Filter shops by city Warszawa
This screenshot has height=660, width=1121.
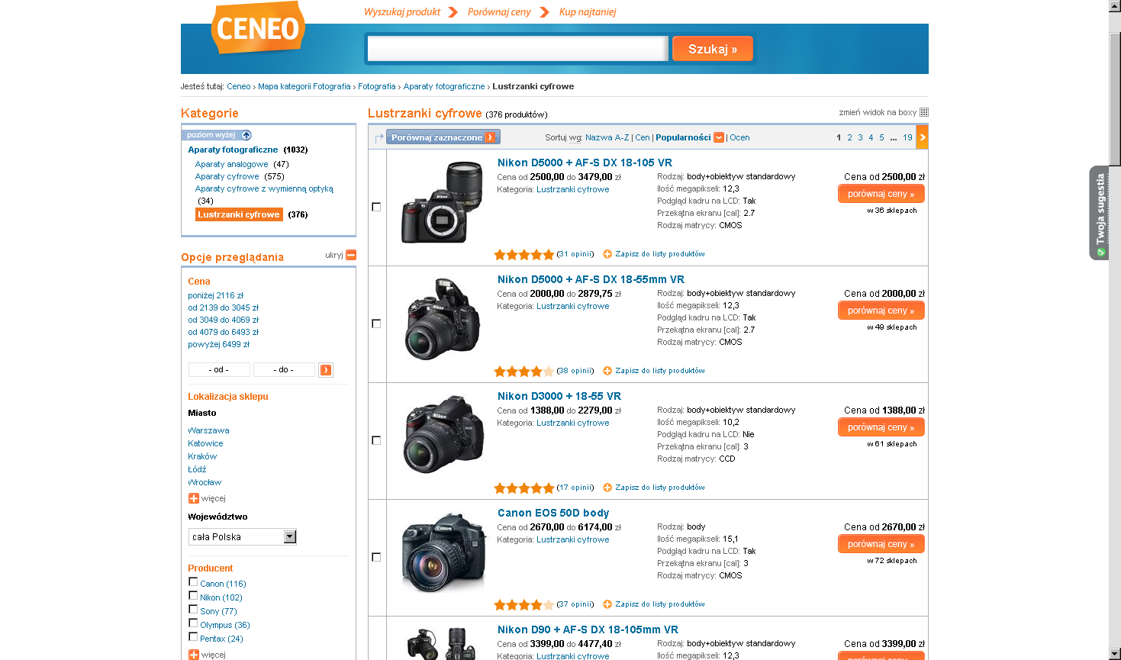tap(208, 430)
